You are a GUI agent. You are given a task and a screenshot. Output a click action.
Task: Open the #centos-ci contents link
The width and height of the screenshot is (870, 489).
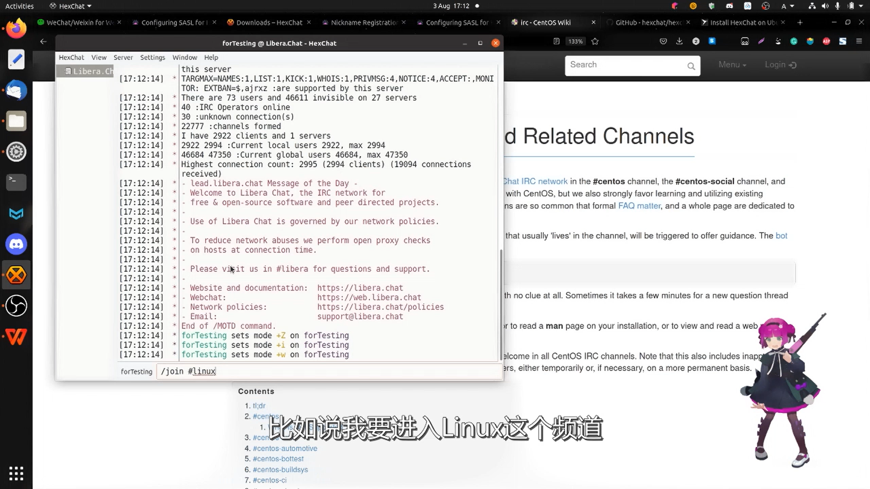270,480
